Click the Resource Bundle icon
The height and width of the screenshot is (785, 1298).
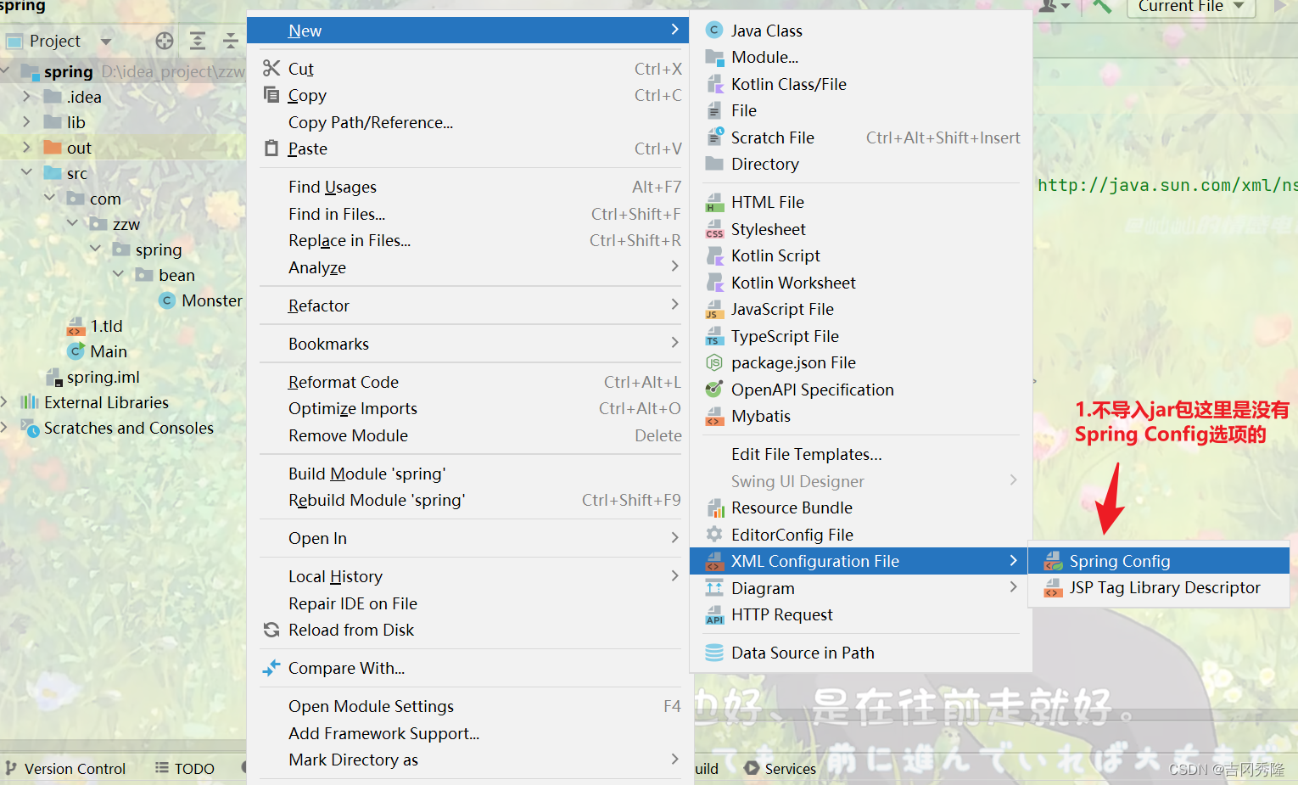(x=714, y=507)
